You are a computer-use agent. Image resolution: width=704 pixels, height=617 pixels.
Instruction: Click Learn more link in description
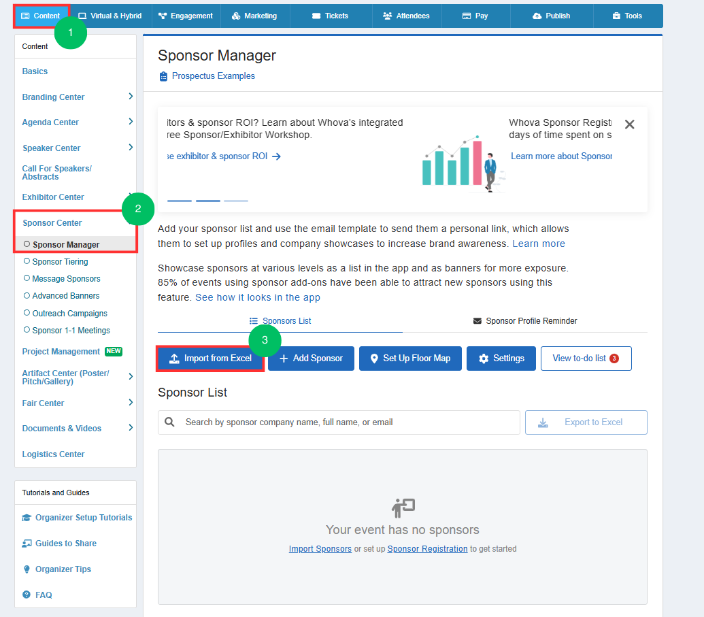click(539, 244)
